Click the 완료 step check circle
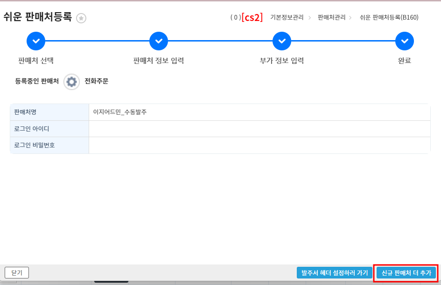This screenshot has width=441, height=285. point(405,41)
